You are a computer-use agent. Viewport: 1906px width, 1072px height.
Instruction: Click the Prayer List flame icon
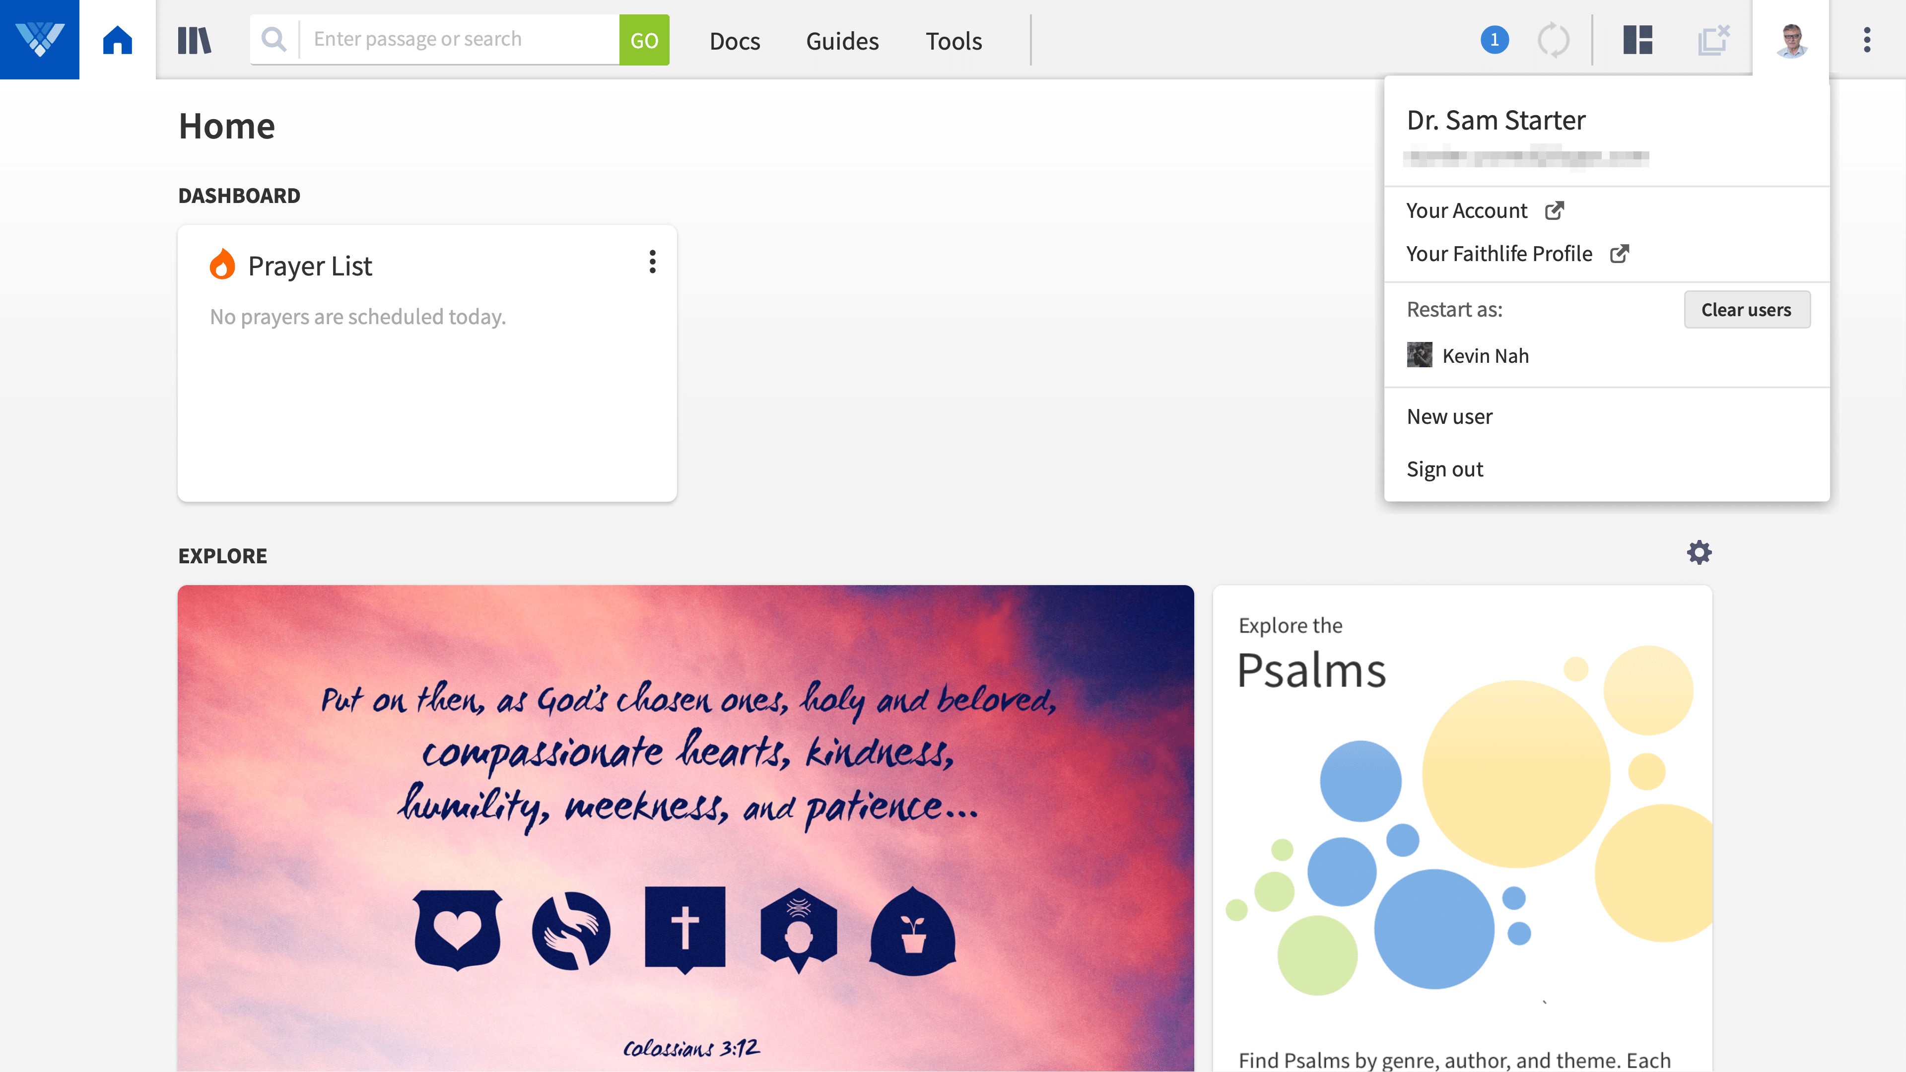tap(222, 265)
